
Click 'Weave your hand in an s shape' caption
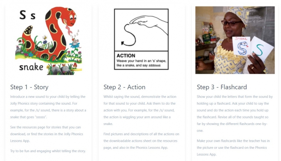coord(141,63)
